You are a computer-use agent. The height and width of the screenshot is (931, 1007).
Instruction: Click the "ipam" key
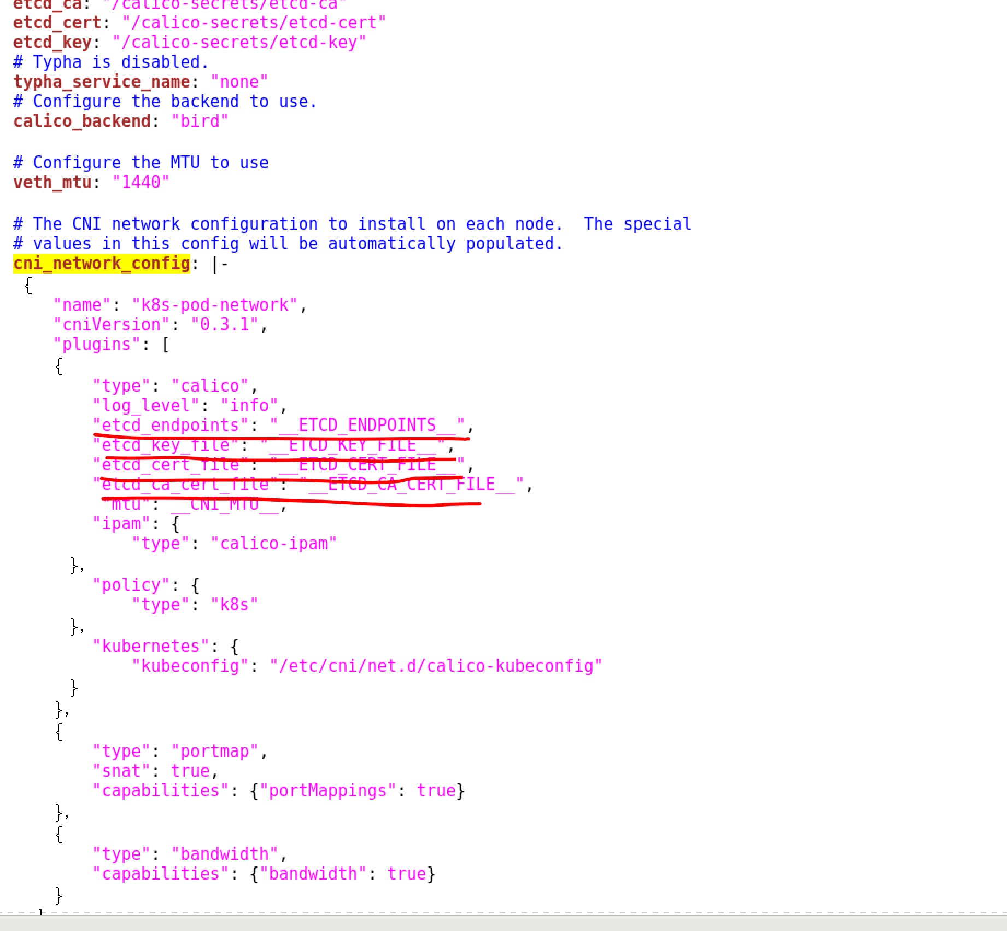tap(121, 524)
